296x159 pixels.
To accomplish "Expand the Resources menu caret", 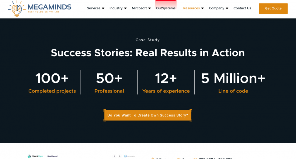I will coord(202,8).
